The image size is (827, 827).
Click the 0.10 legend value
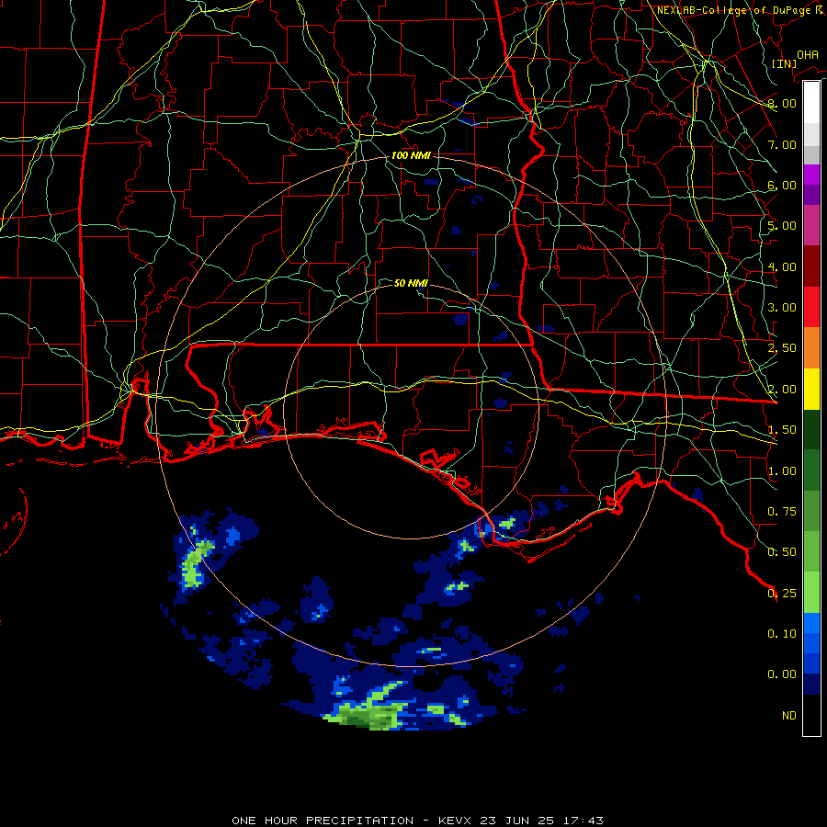coord(782,634)
